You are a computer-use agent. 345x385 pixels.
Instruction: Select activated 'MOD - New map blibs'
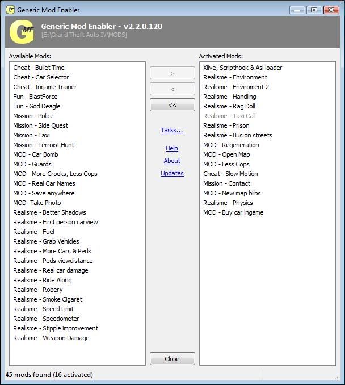232,193
